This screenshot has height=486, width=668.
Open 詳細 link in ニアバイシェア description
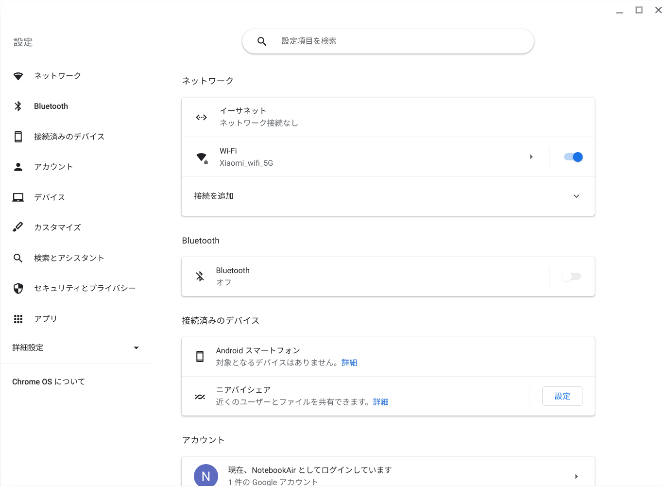pyautogui.click(x=381, y=402)
